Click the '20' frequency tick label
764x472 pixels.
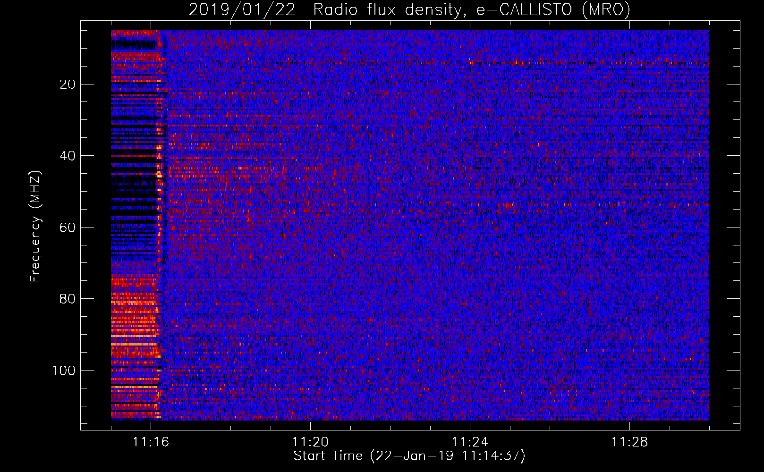68,84
